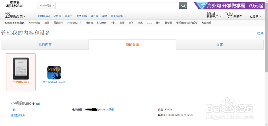Click the Amazon.cn logo
The width and height of the screenshot is (268, 126).
[x=14, y=5]
